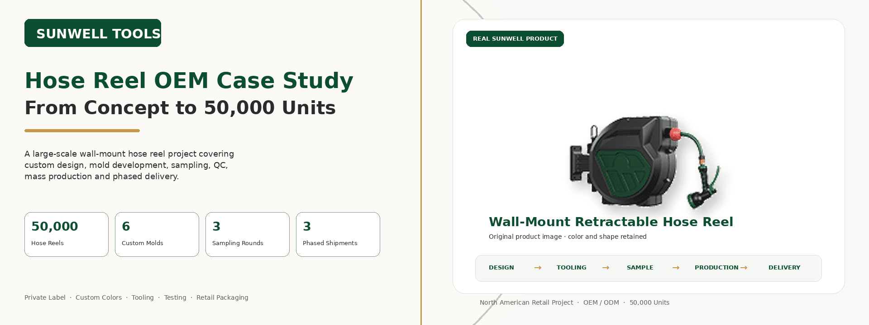Click the PRODUCTION step label
This screenshot has width=869, height=325.
[x=716, y=268]
